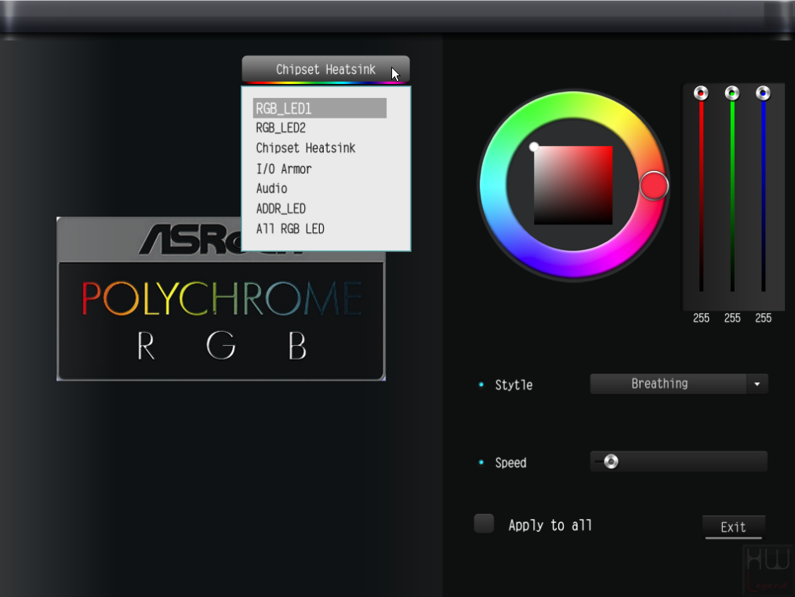Click the green channel slider knob
795x597 pixels.
(731, 93)
